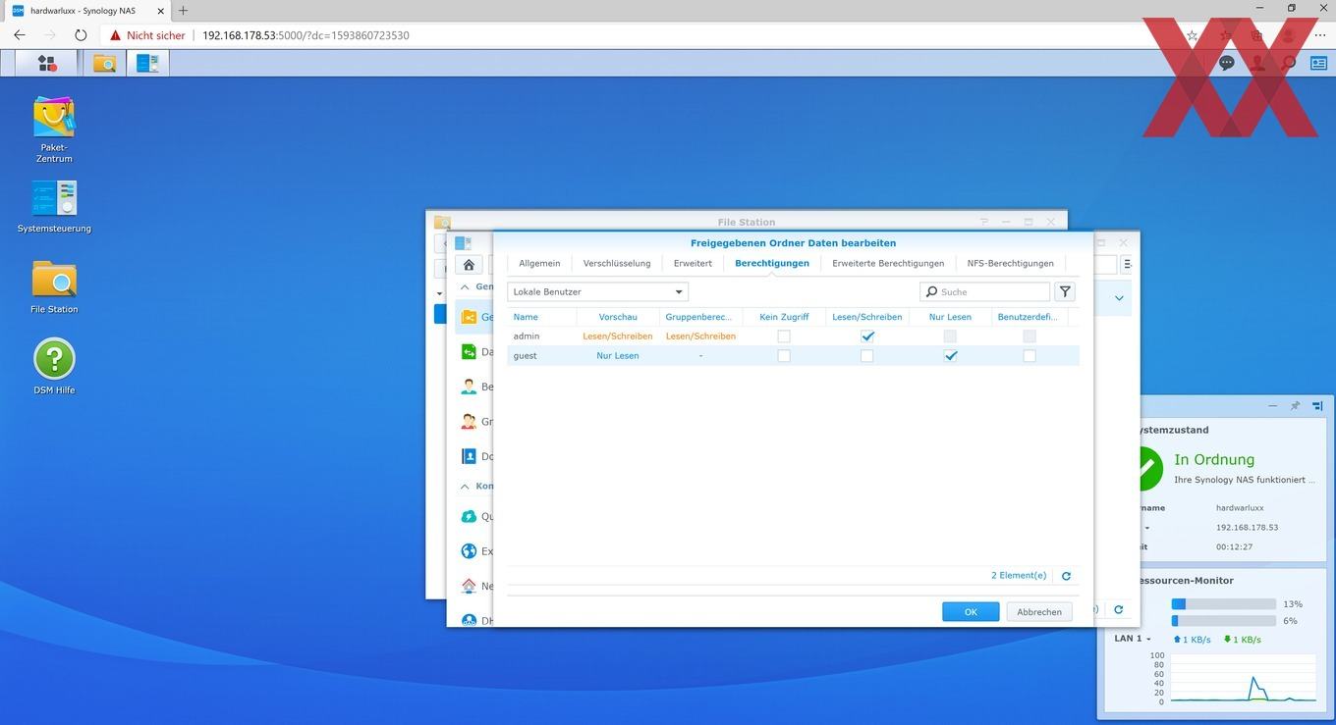Select shared folder icon in Systemsteuerung sidebar
This screenshot has width=1336, height=725.
click(469, 317)
